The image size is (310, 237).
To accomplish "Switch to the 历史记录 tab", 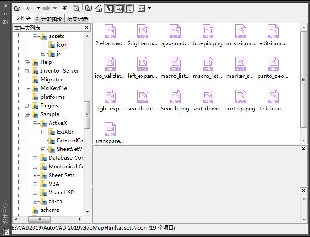I will [78, 19].
